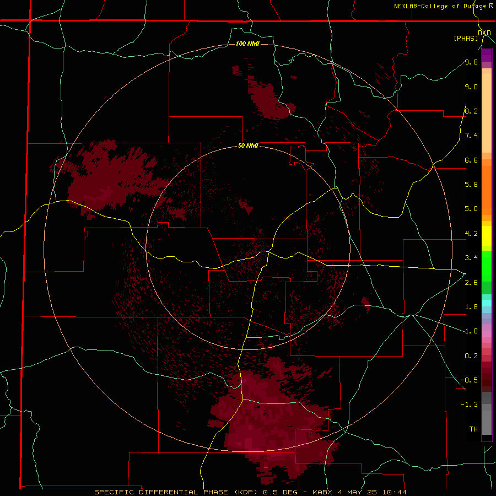This screenshot has height=496, width=496.
Task: Click the 6.6 scale value
Action: coord(471,160)
